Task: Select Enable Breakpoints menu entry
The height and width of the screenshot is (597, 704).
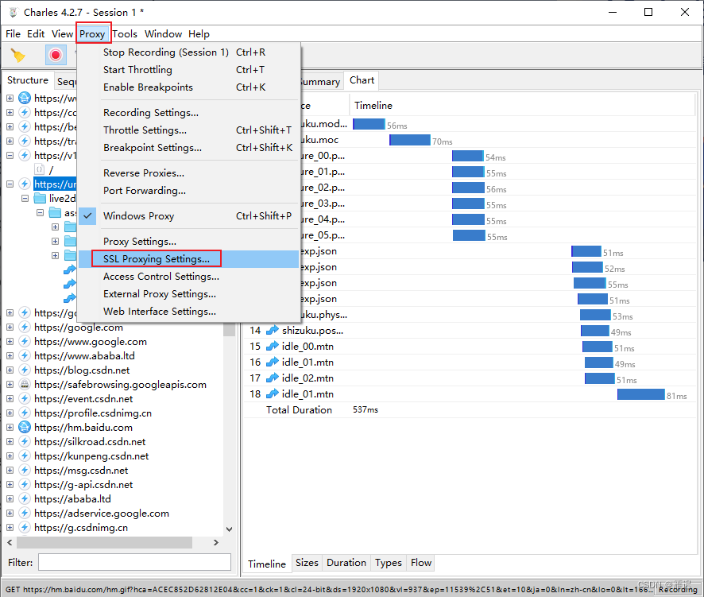Action: [x=188, y=87]
